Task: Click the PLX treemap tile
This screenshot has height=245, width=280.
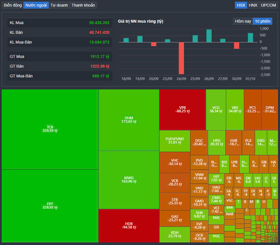Action: tap(248, 142)
